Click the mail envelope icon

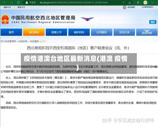pyautogui.click(x=125, y=7)
